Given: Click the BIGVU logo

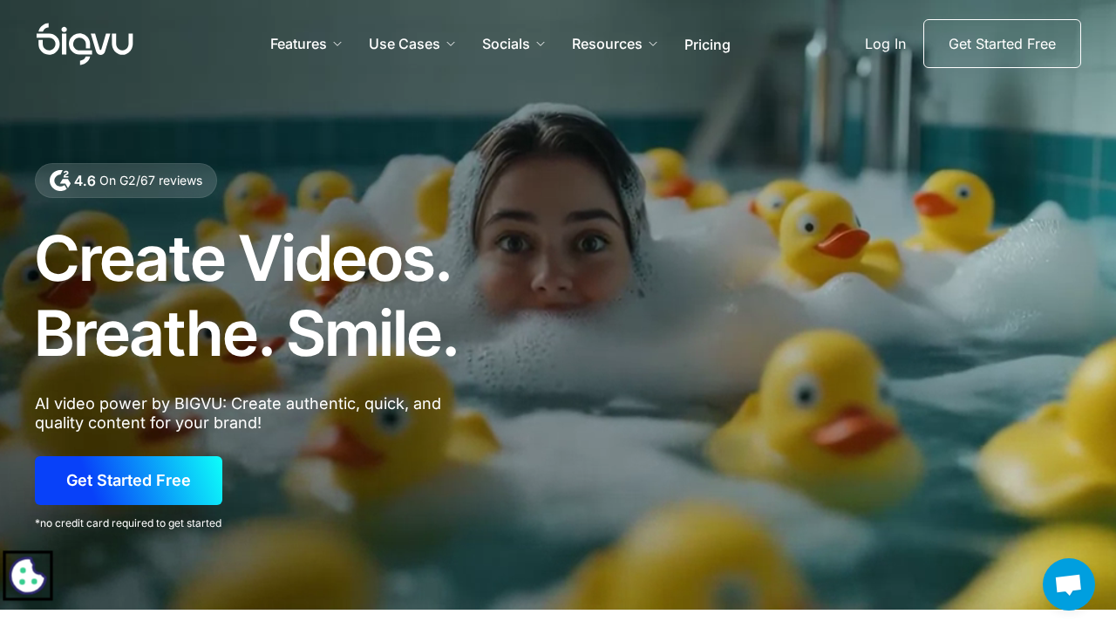Looking at the screenshot, I should point(85,43).
